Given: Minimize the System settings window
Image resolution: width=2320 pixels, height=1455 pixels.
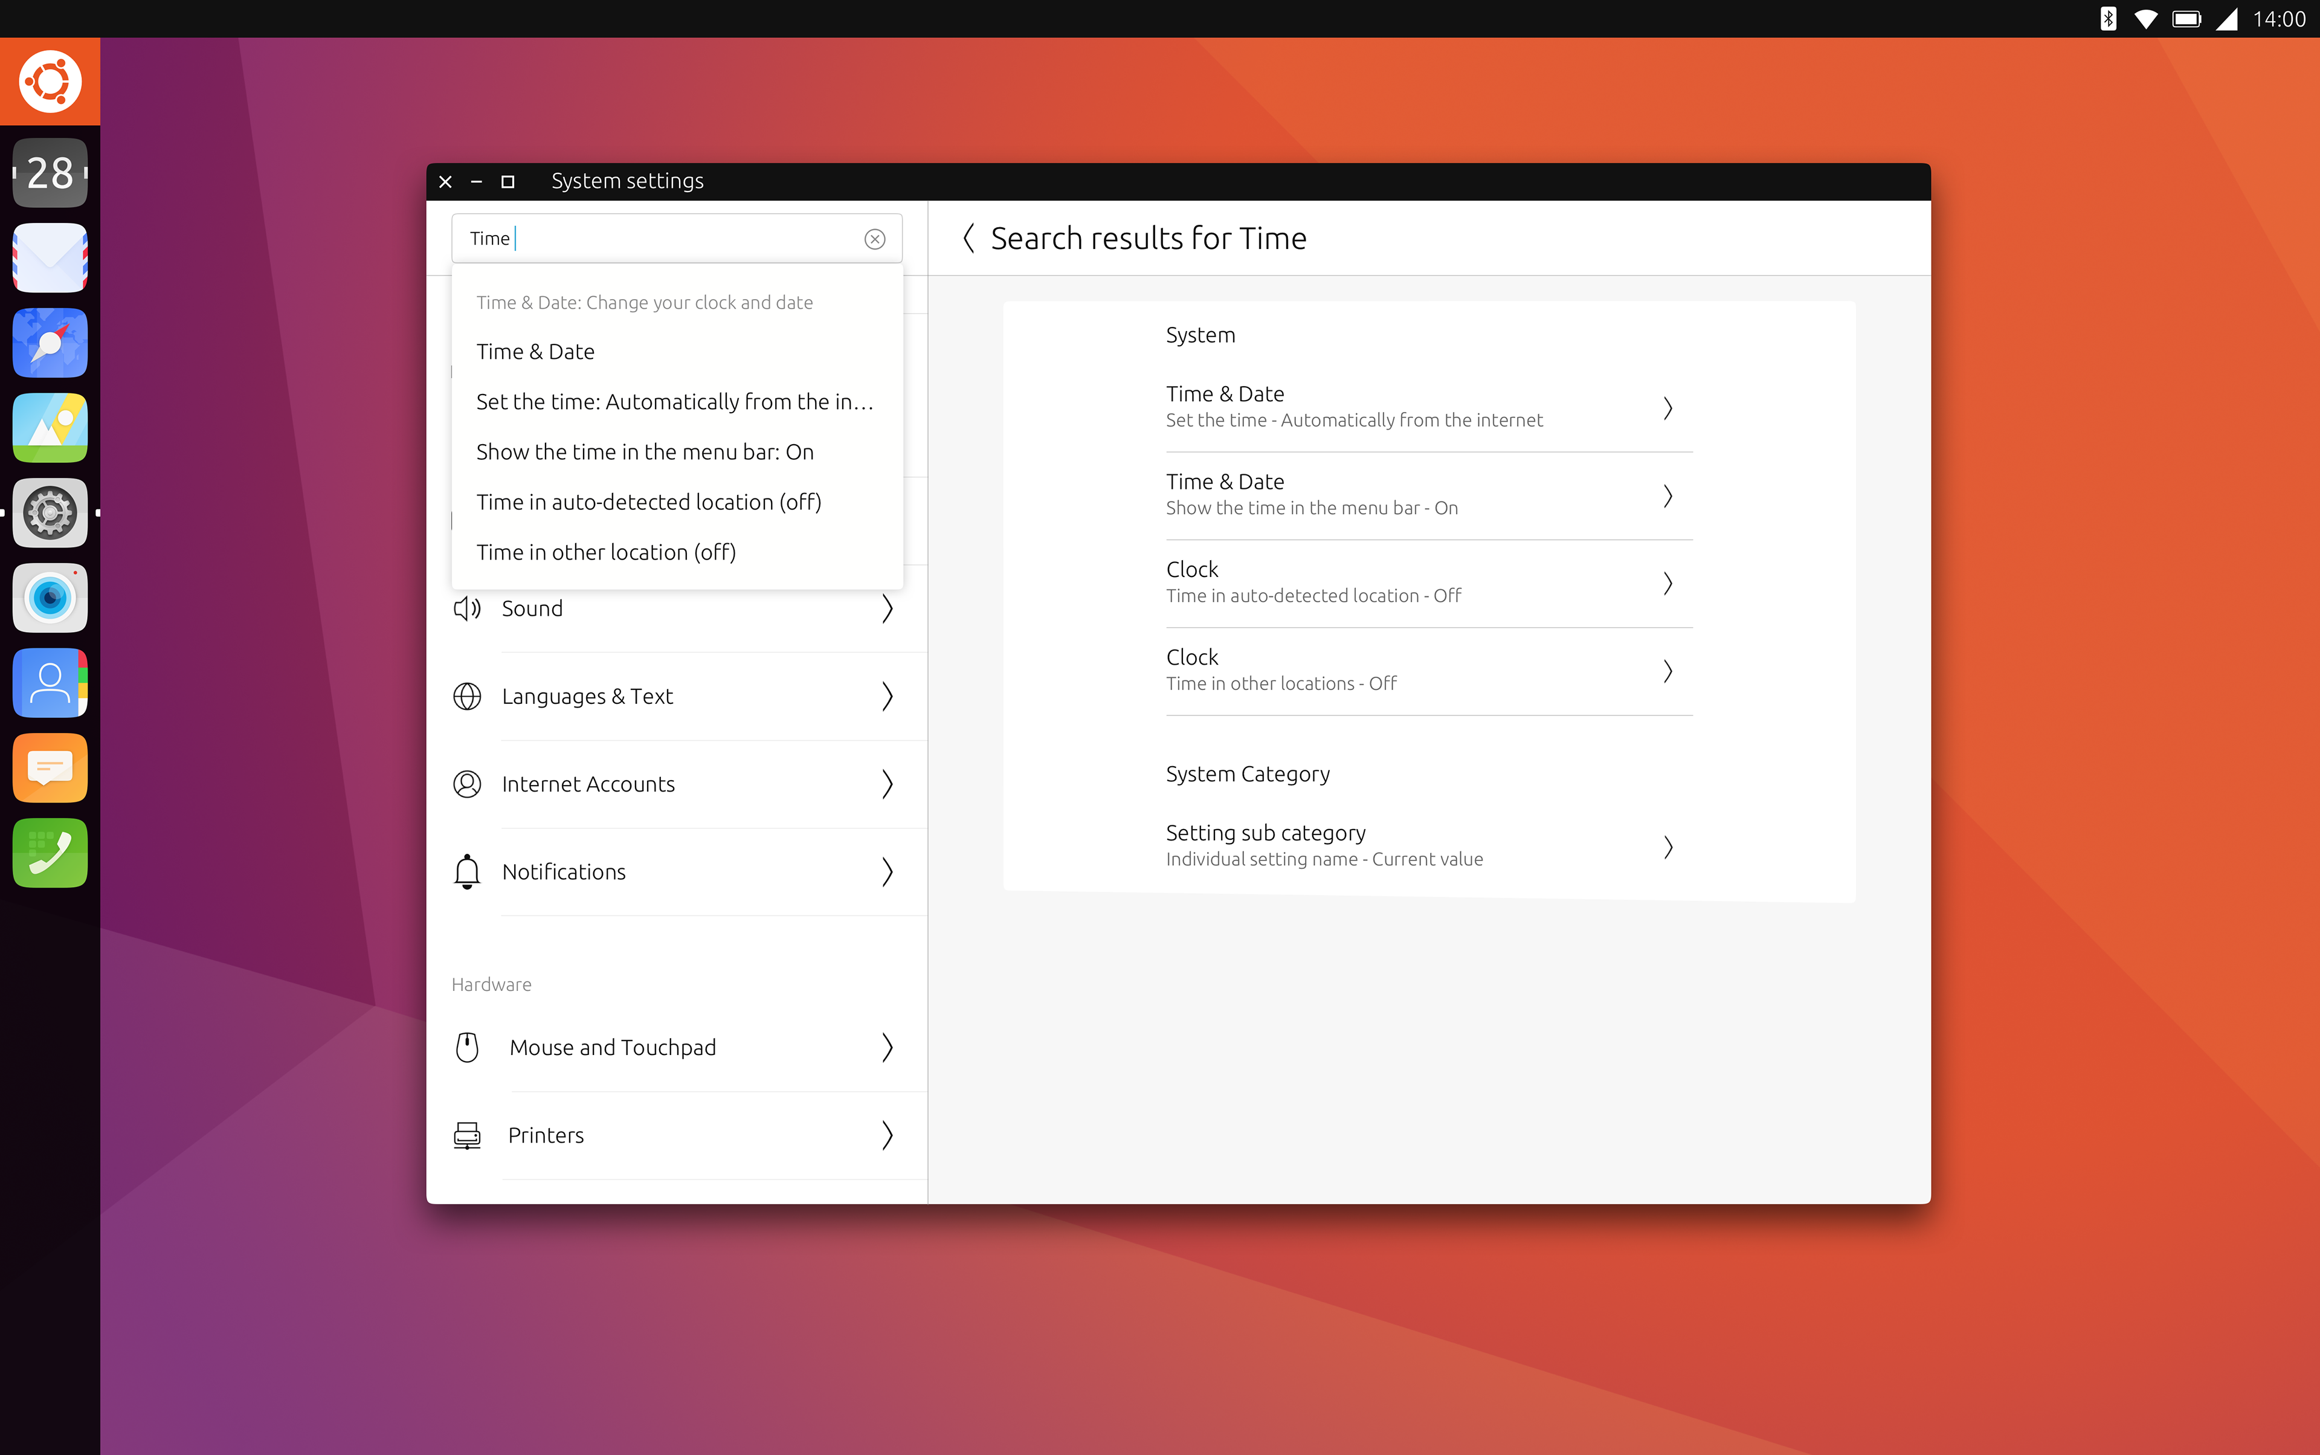Looking at the screenshot, I should (x=476, y=182).
